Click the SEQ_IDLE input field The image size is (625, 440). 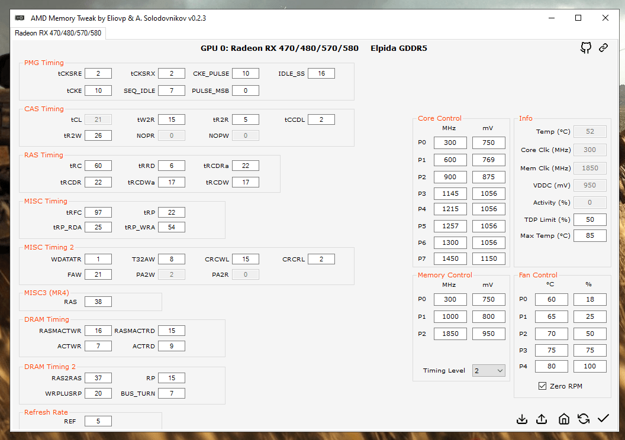point(172,91)
